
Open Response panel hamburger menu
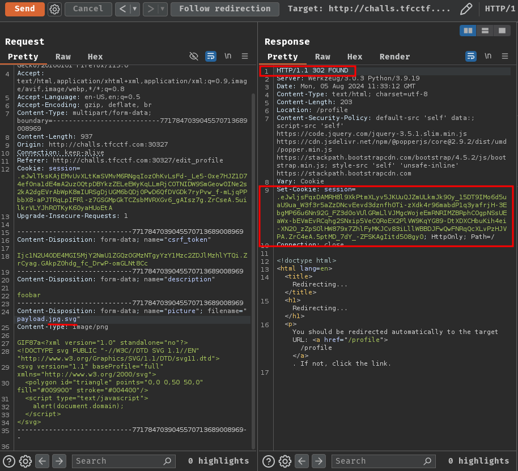click(x=505, y=57)
